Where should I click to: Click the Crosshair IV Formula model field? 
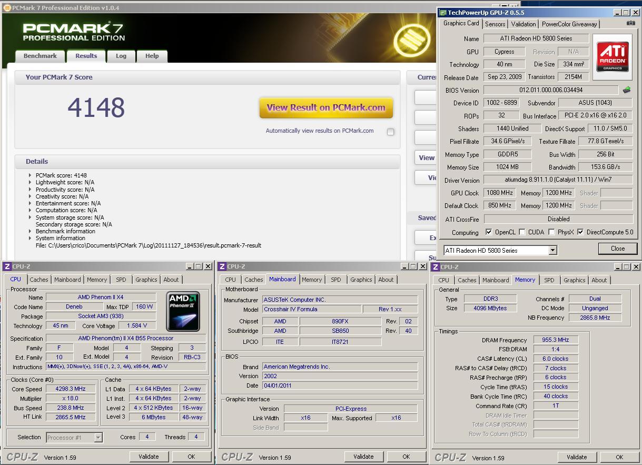tap(311, 309)
